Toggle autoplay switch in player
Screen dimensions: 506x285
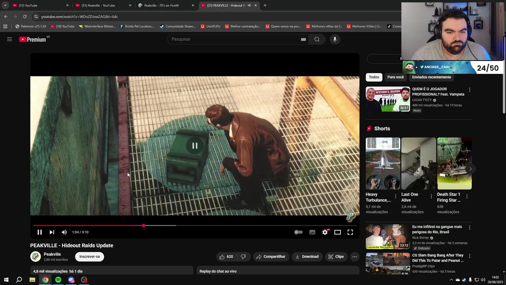pyautogui.click(x=298, y=232)
